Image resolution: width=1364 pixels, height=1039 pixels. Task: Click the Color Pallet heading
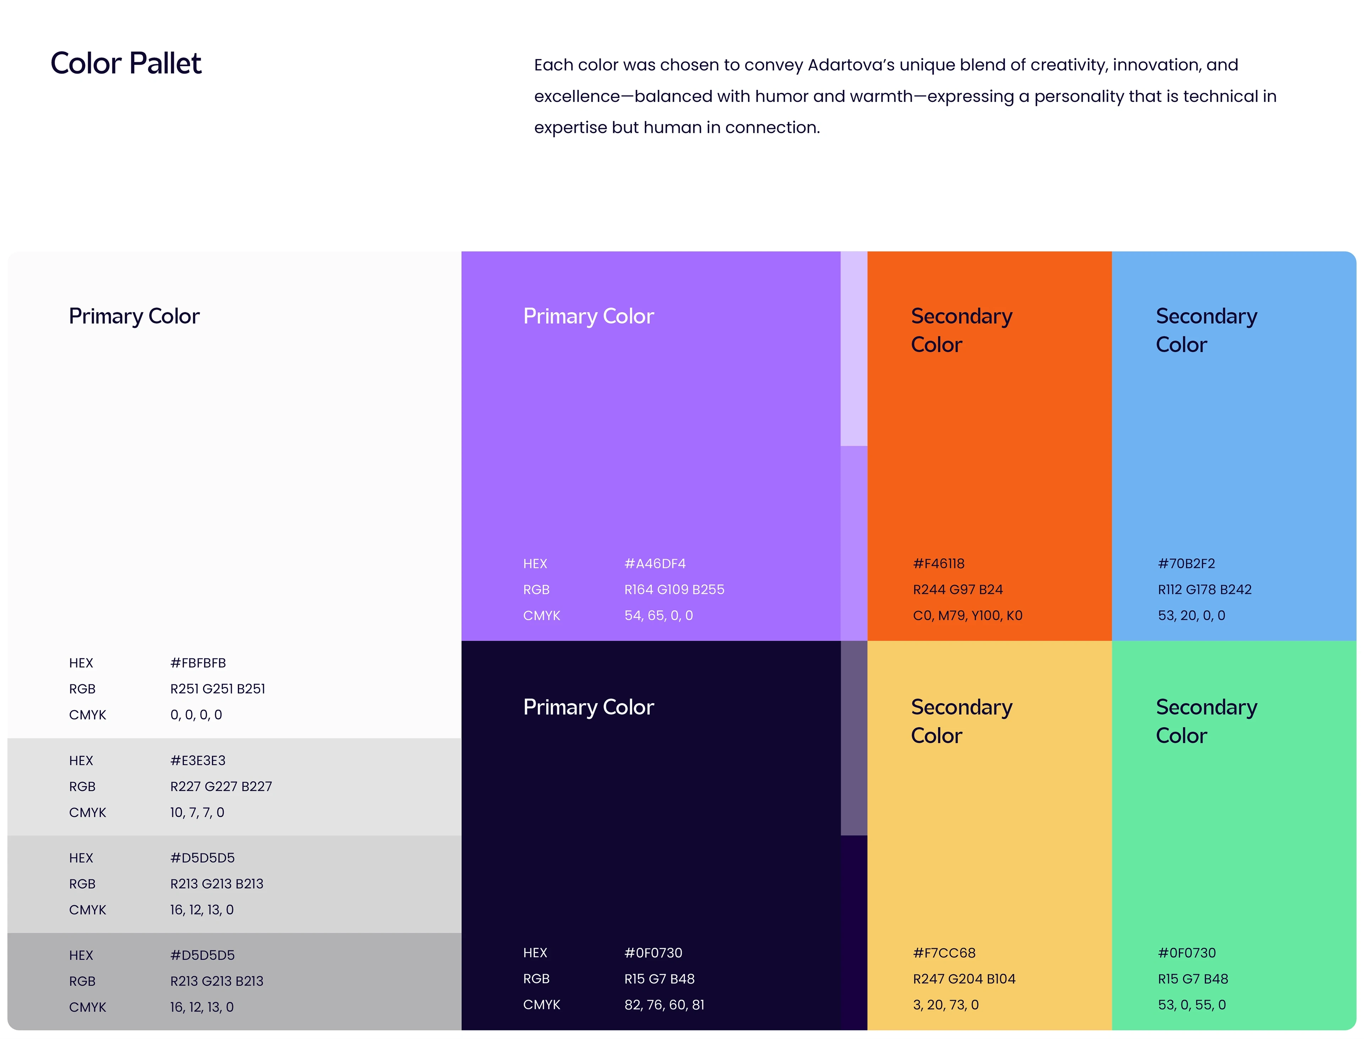125,63
